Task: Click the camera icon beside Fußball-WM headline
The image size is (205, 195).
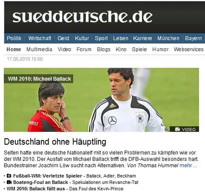Action: pos(9,176)
